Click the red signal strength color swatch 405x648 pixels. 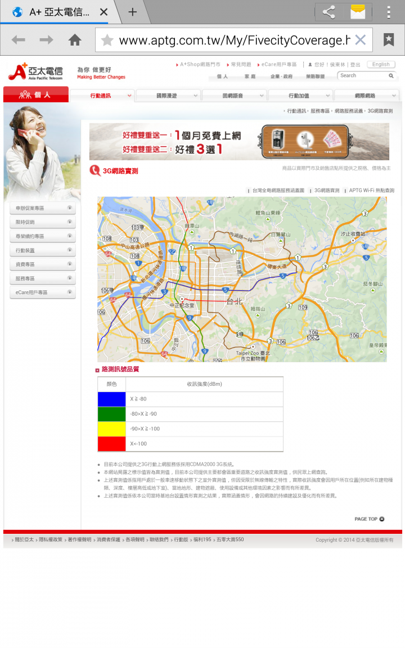point(111,444)
